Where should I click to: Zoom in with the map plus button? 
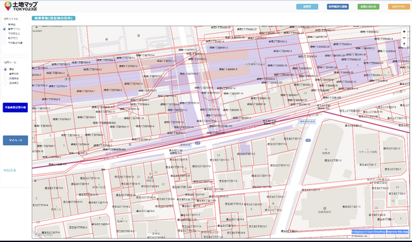click(404, 32)
